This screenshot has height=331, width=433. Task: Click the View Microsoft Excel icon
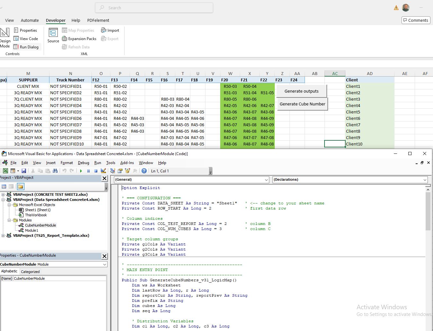pos(5,171)
